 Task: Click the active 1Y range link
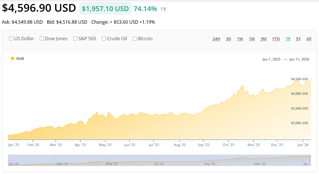[288, 39]
